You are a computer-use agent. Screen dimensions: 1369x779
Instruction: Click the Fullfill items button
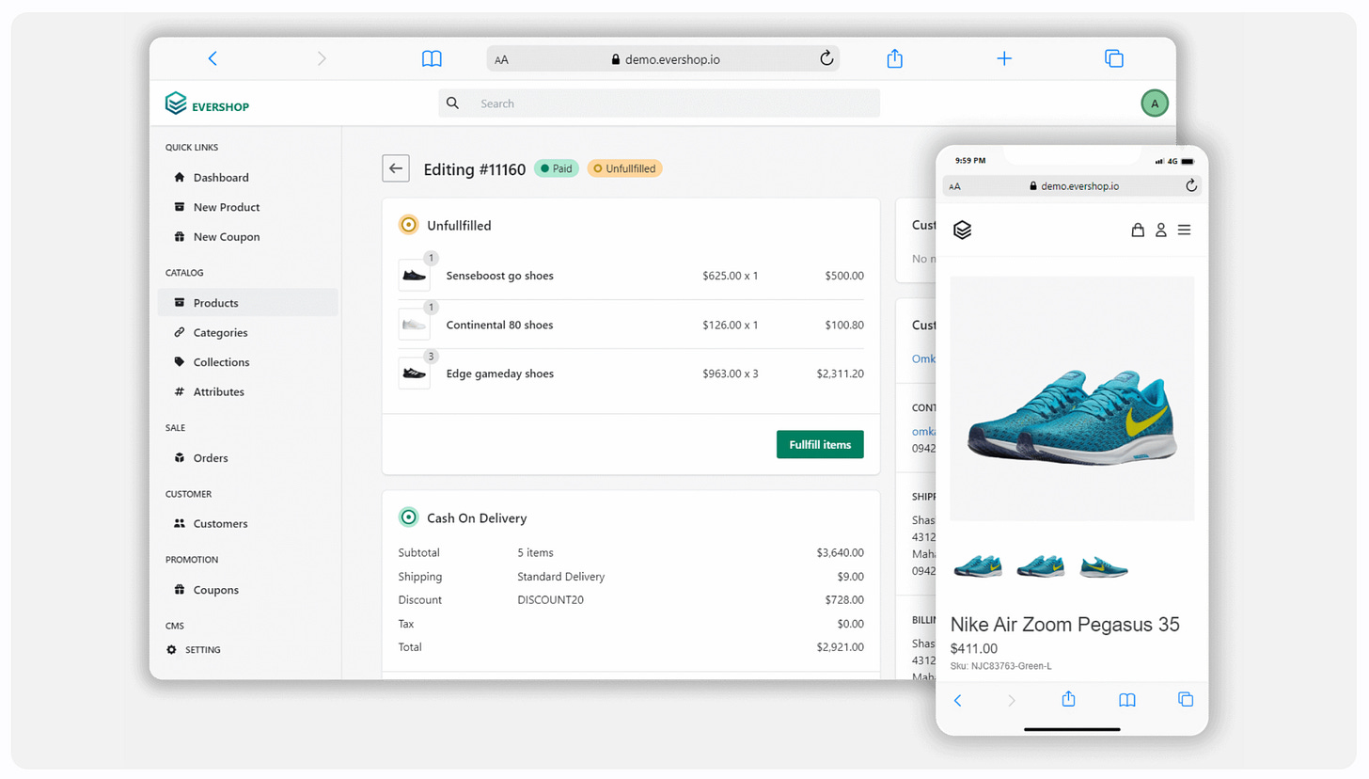coord(820,444)
